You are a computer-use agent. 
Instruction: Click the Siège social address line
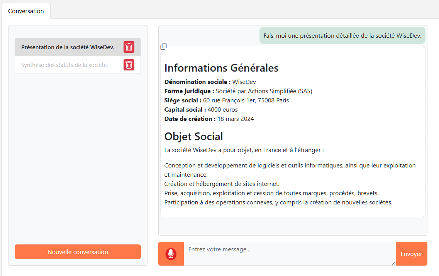click(226, 100)
